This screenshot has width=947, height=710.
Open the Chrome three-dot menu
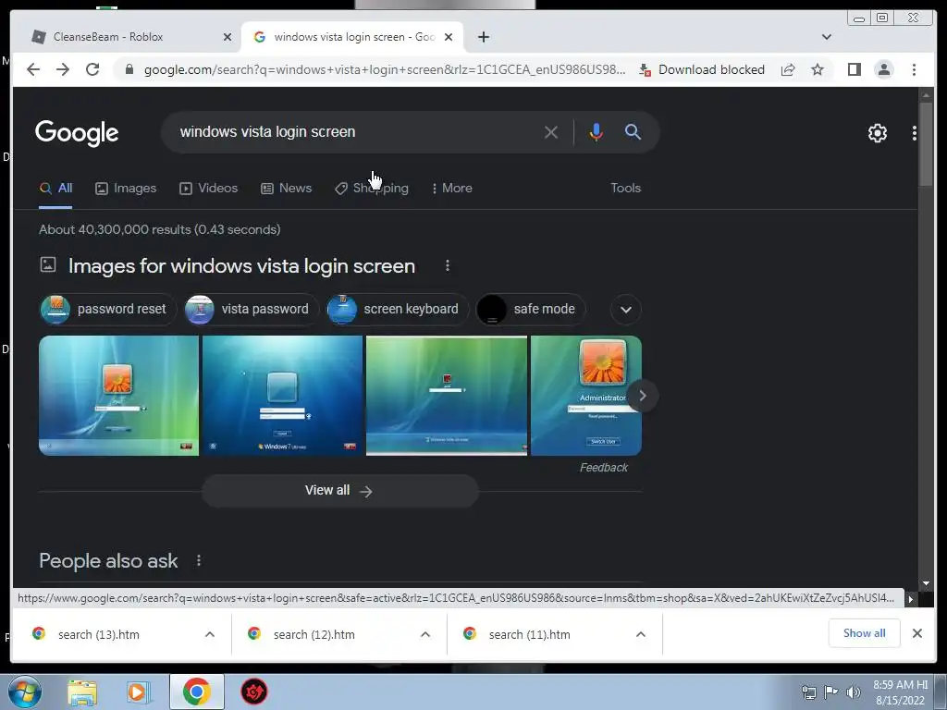click(914, 69)
